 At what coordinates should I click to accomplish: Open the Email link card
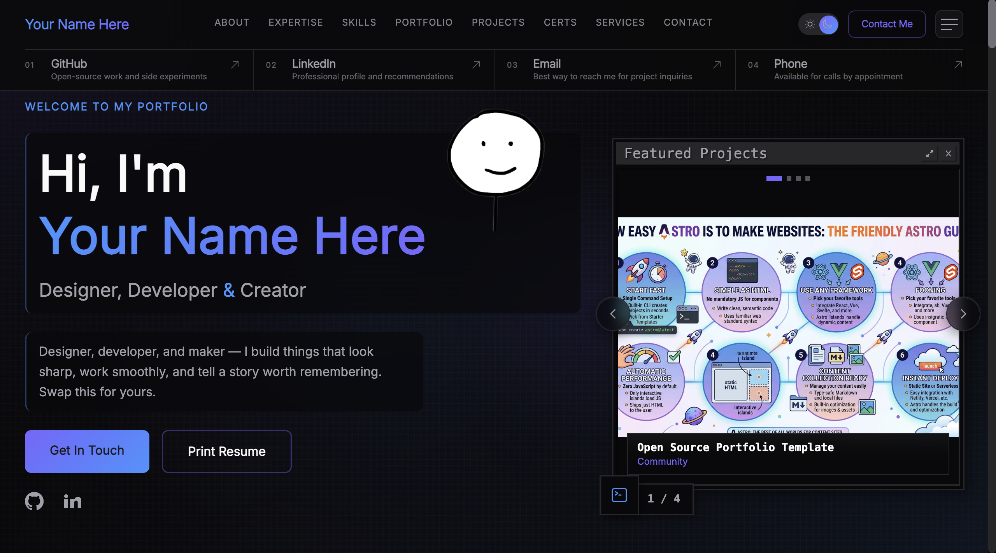(615, 70)
